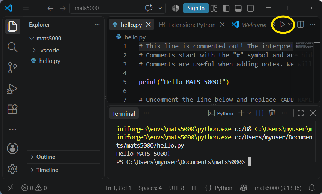Open the Extensions view
Viewport: 322px width, 194px height.
[12, 109]
